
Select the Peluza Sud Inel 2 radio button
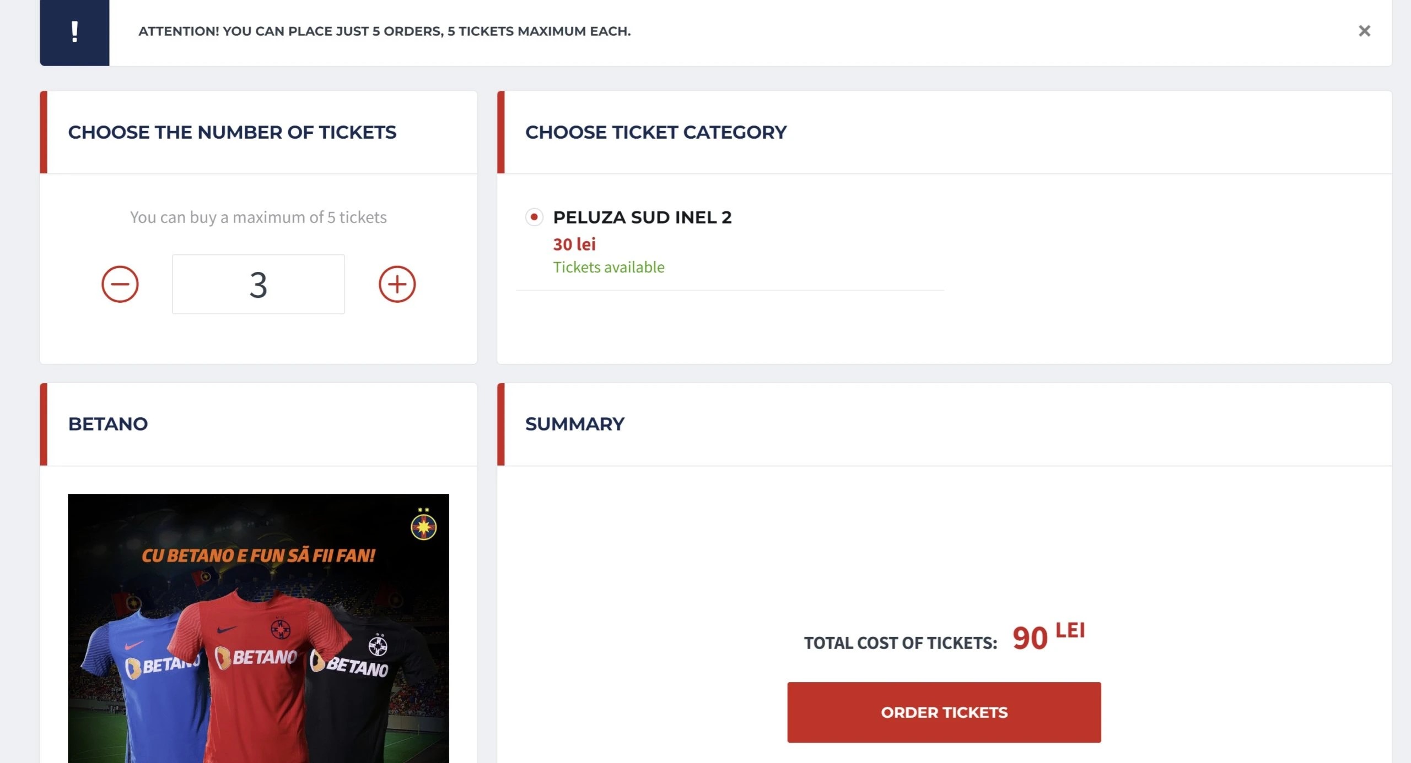click(534, 217)
